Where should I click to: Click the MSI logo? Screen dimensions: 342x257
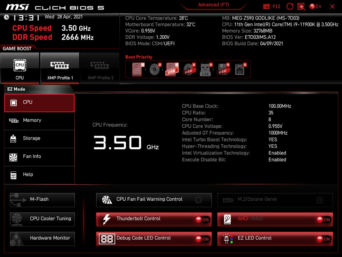coord(17,7)
